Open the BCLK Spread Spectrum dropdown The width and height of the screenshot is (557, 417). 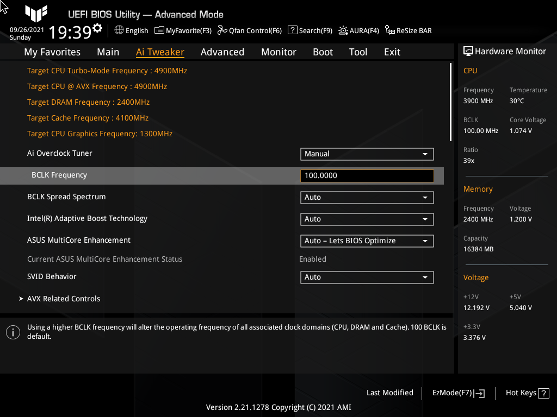coord(367,197)
